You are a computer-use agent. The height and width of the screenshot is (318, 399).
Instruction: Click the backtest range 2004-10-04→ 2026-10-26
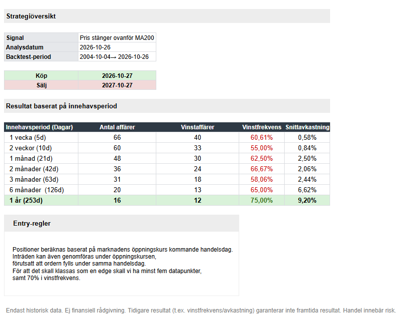click(x=114, y=57)
